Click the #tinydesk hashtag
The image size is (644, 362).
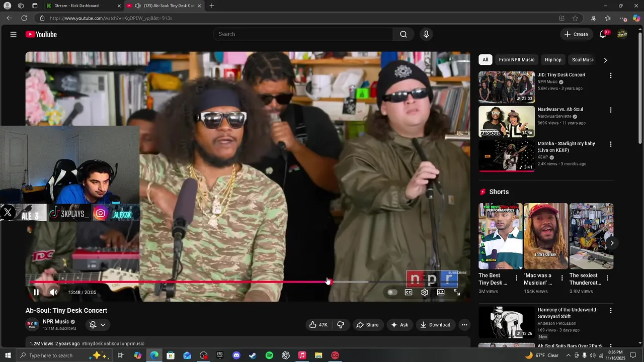92,344
